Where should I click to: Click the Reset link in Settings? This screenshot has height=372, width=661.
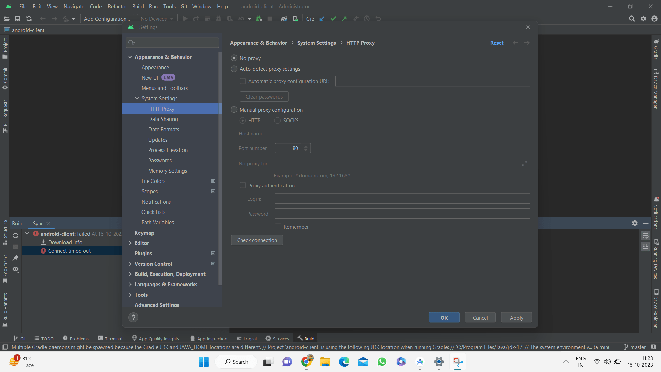coord(496,43)
